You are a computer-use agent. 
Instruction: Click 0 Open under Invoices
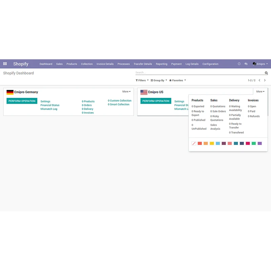point(252,106)
